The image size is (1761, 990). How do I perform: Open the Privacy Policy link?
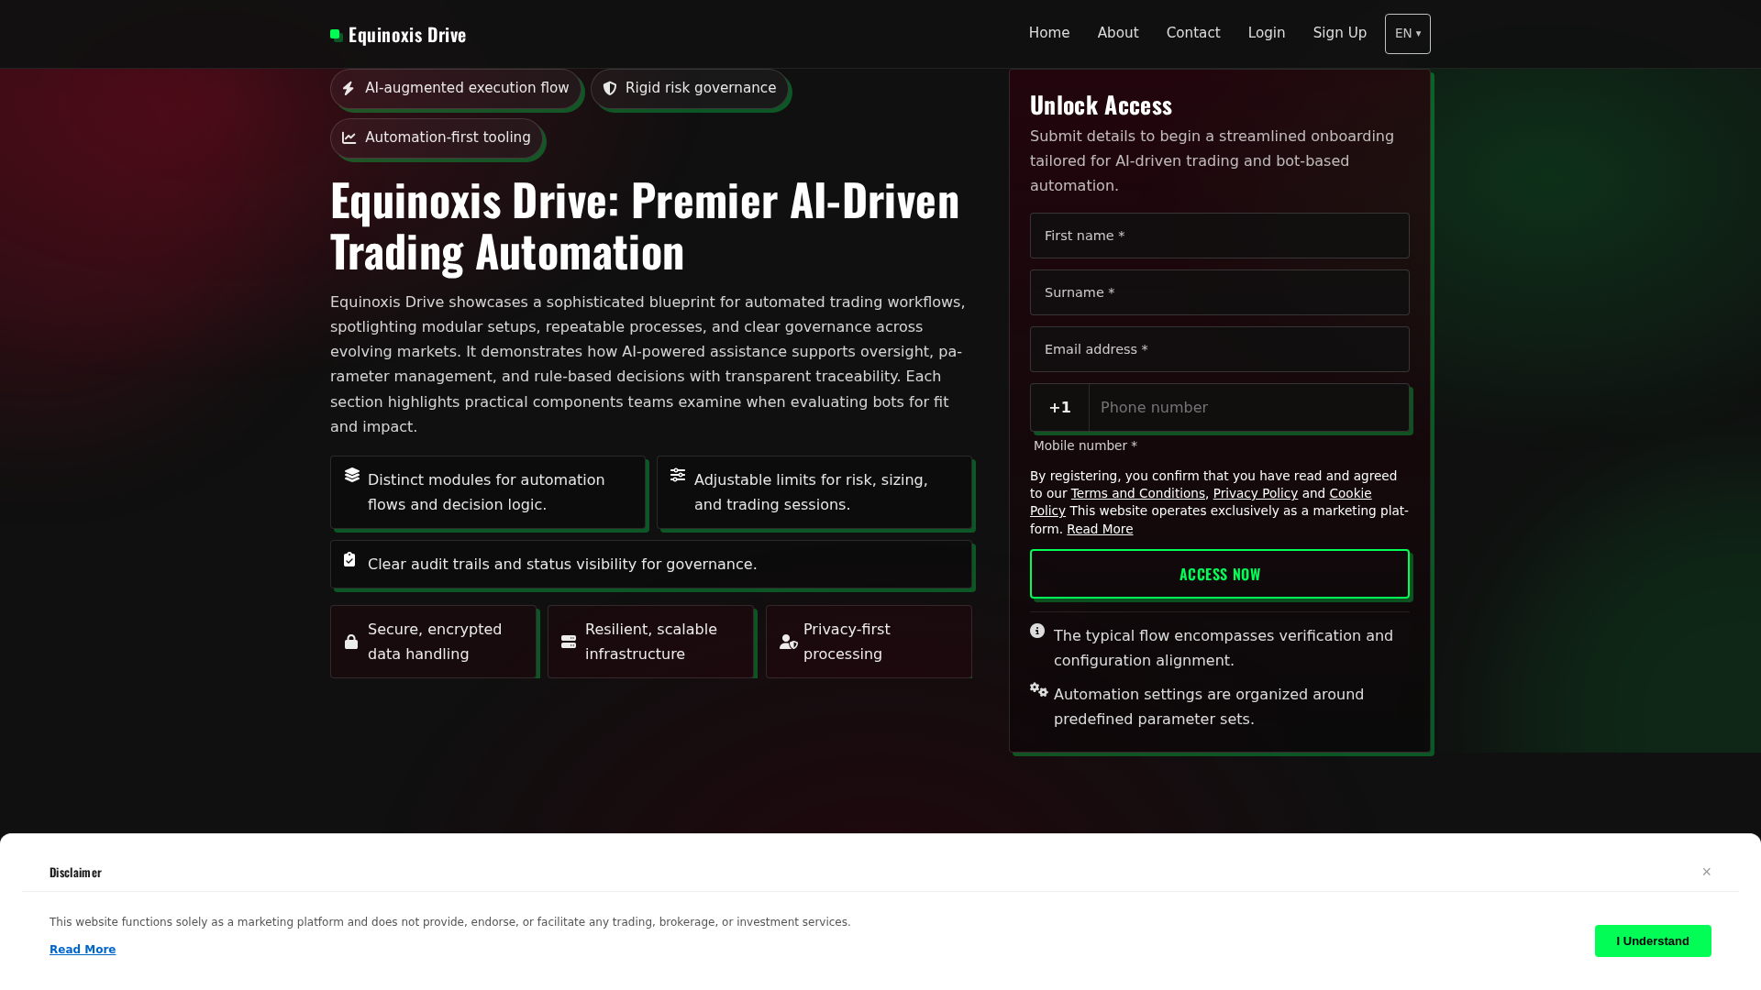pyautogui.click(x=1256, y=493)
